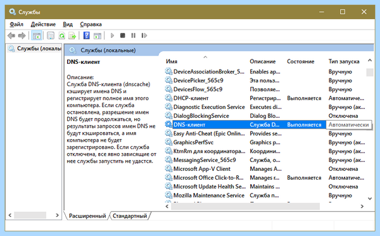
Task: Switch to the Расширенный tab
Action: coord(87,216)
